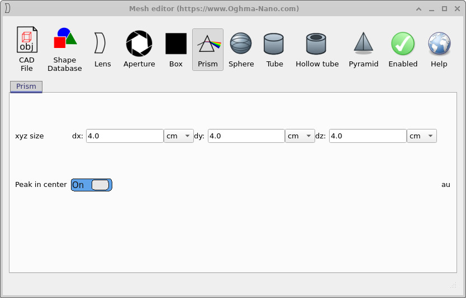Open the dx unit dropdown
The image size is (466, 298).
coord(178,136)
